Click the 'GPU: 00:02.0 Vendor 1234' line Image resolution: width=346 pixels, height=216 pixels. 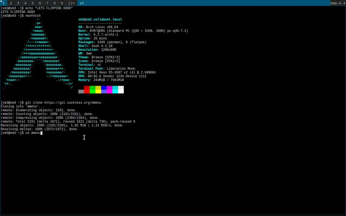coord(112,76)
